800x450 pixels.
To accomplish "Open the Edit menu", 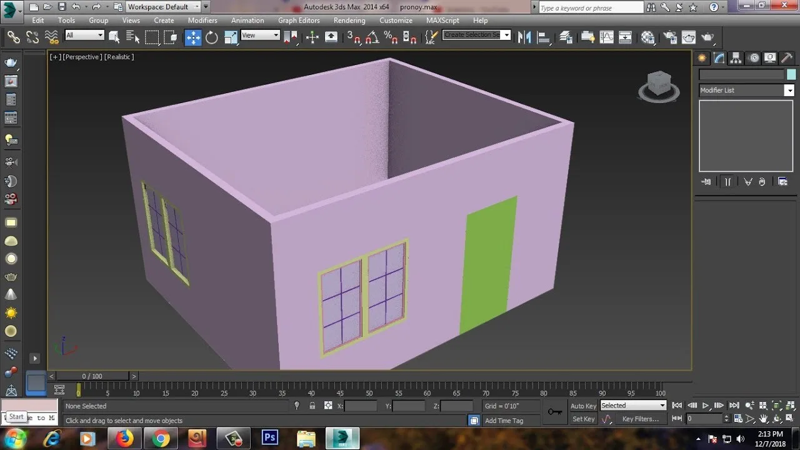I will pyautogui.click(x=38, y=21).
